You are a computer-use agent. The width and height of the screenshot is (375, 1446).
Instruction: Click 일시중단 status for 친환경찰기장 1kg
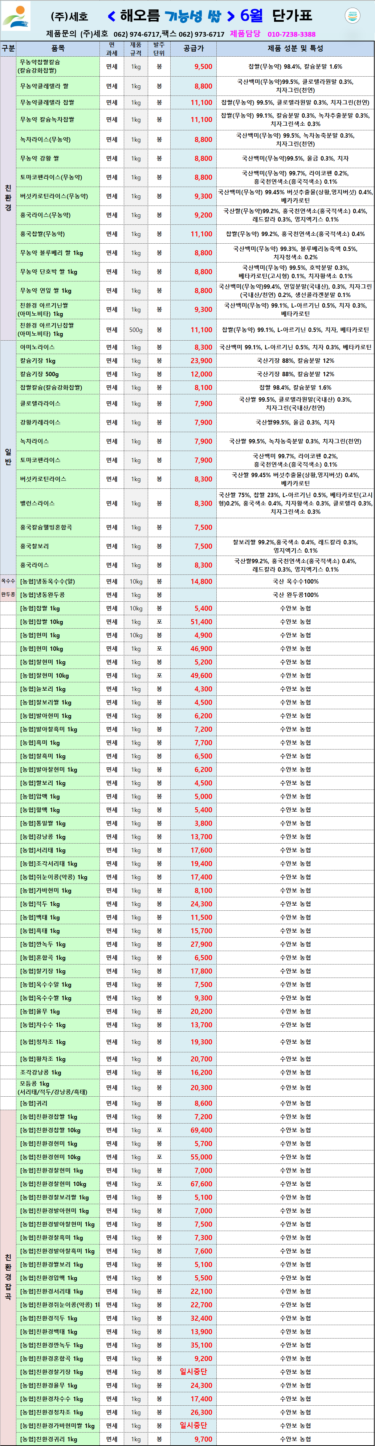(193, 1371)
